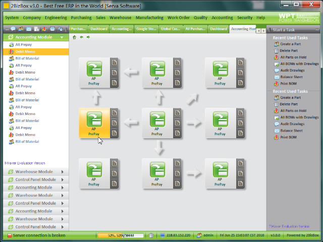The height and width of the screenshot is (242, 323).
Task: Click the WPT Power Transmission logo
Action: coord(298,18)
